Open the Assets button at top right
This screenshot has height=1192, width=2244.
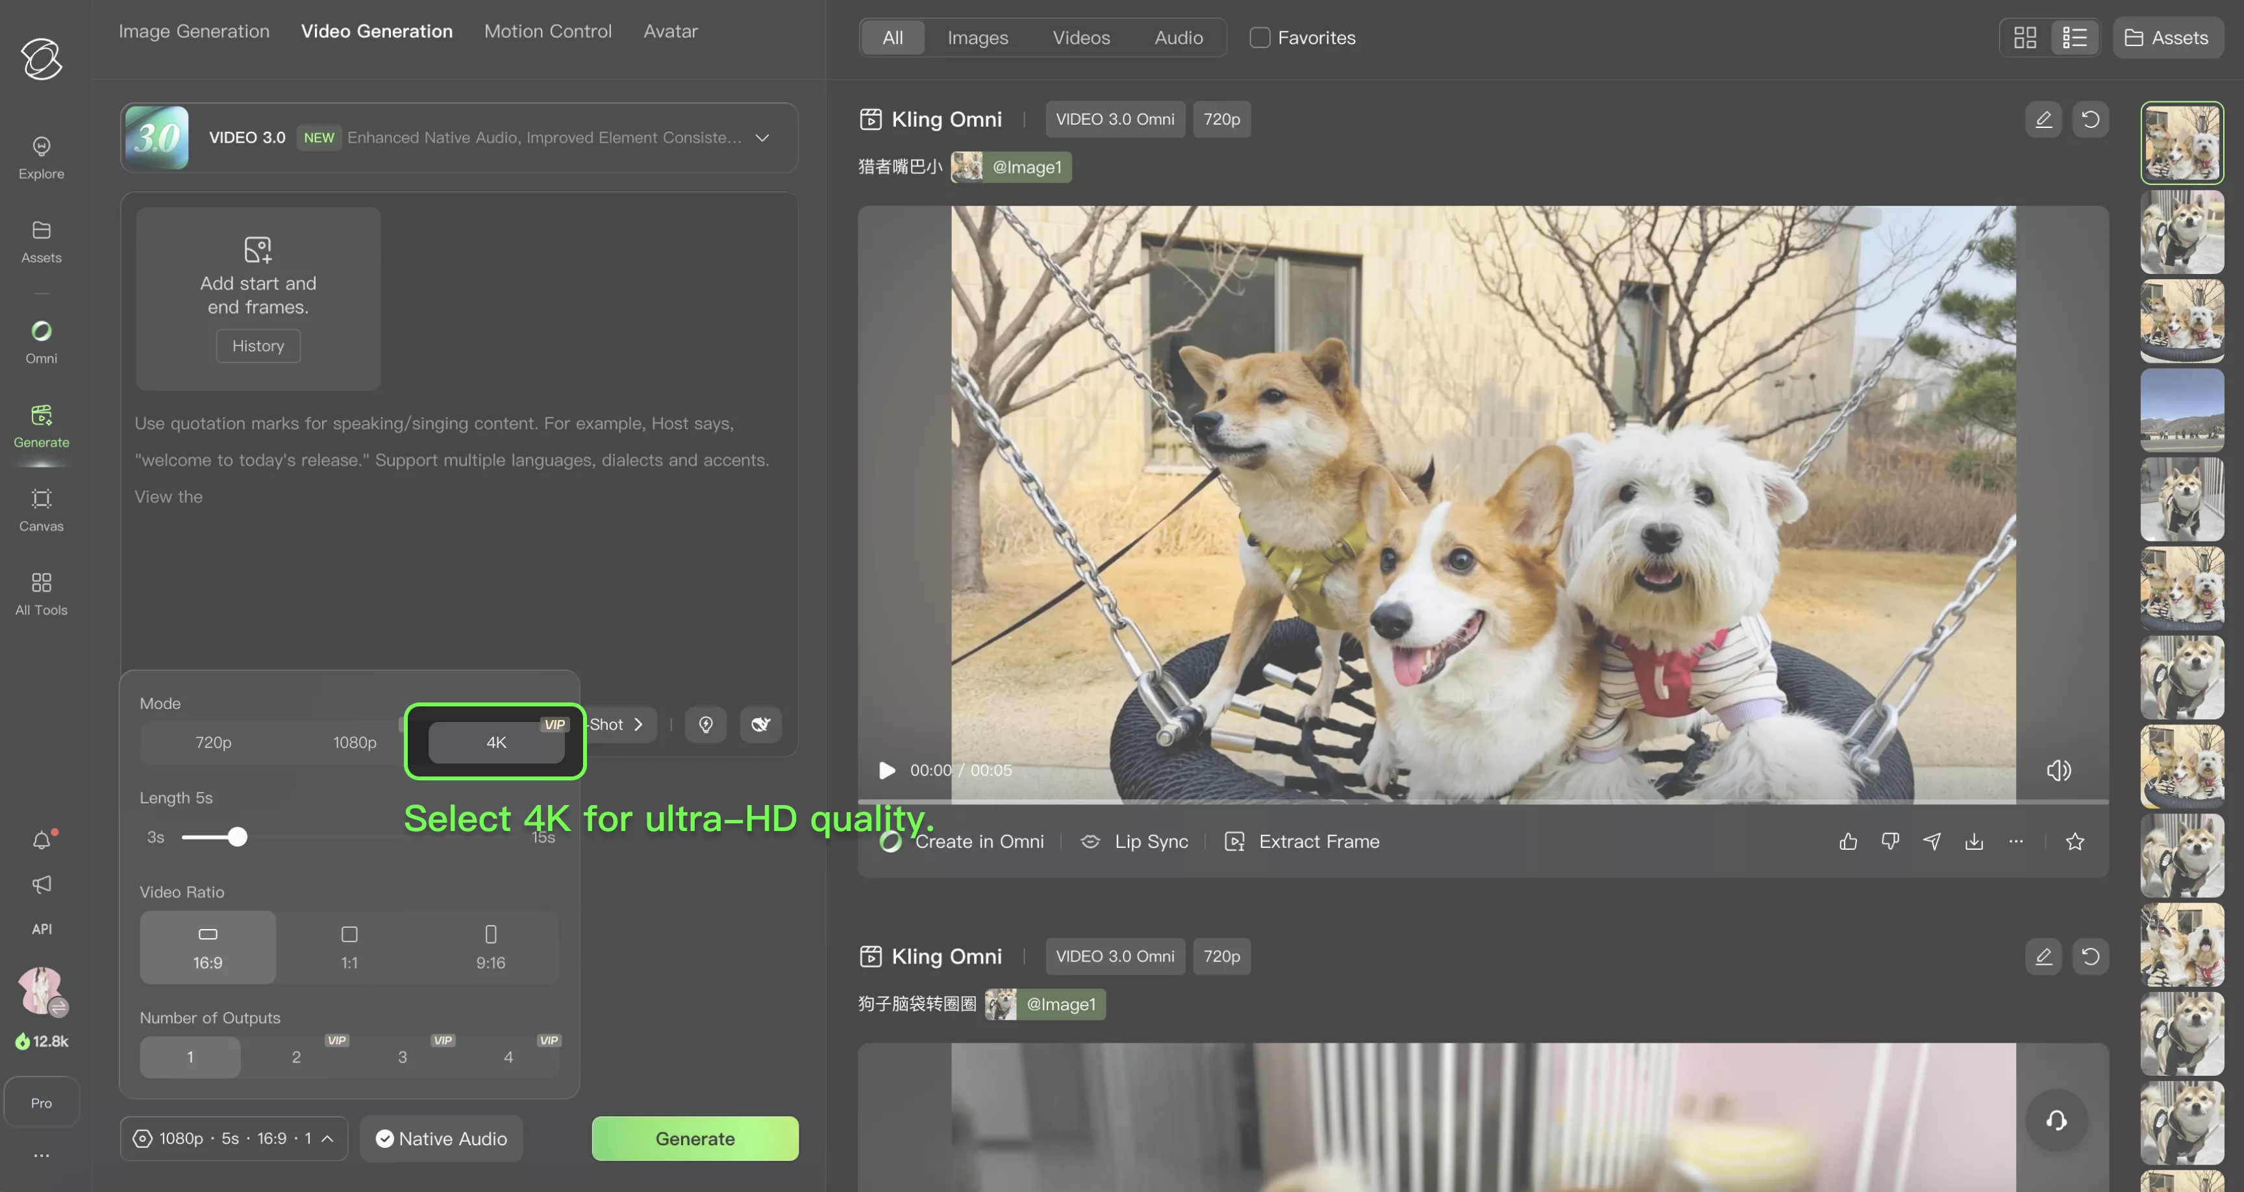click(x=2167, y=38)
